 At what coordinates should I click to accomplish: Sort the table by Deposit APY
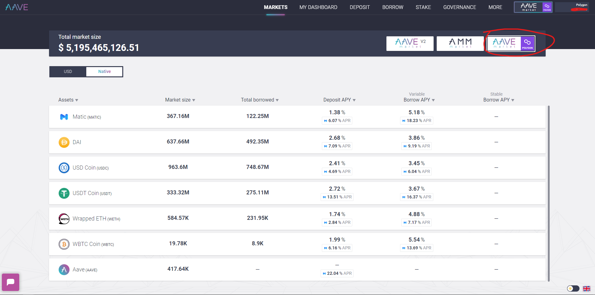(339, 100)
